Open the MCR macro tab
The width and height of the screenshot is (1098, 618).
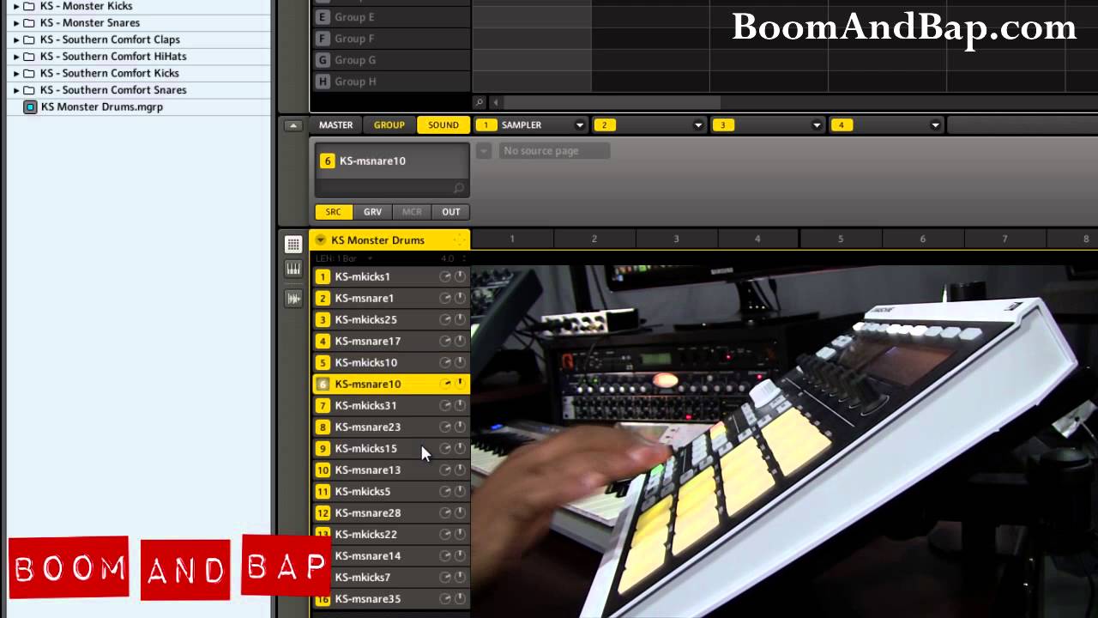pos(412,212)
